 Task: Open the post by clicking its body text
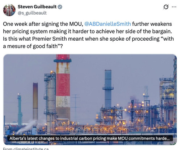(88, 35)
